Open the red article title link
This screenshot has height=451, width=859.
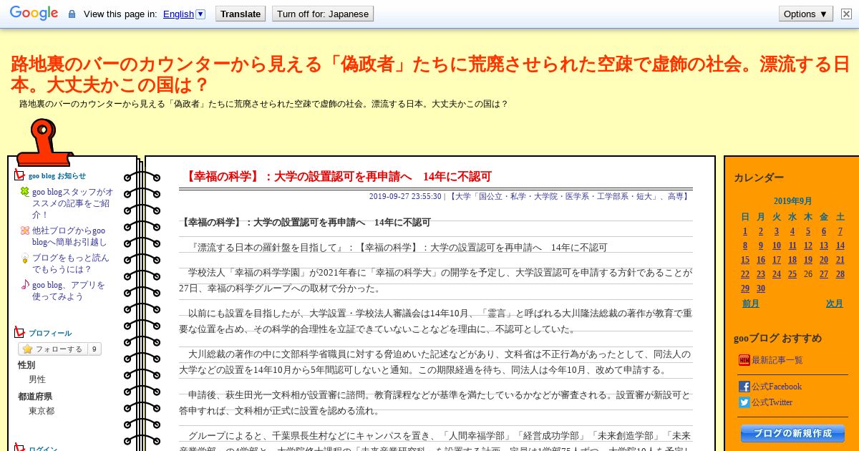337,177
